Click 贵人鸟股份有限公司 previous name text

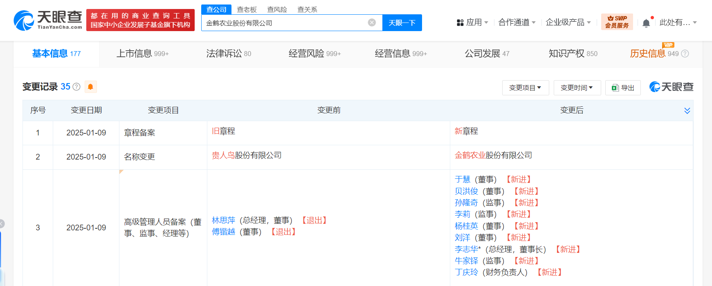click(247, 155)
